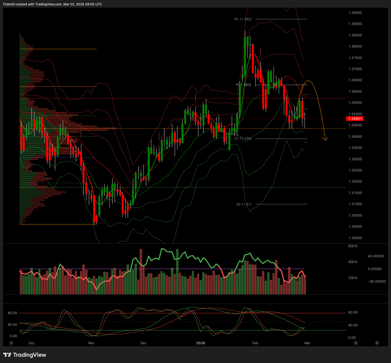Click the A auto-scale icon

point(356,343)
